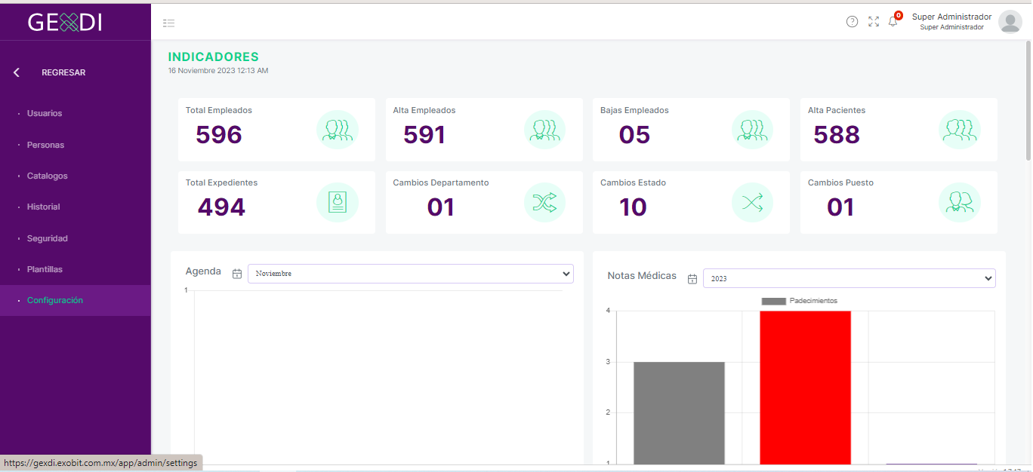Toggle the sidebar with the hamburger icon

click(x=168, y=23)
